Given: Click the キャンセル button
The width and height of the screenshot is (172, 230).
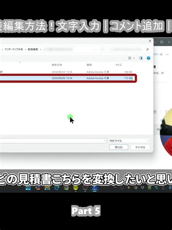Looking at the screenshot, I should click(140, 147).
